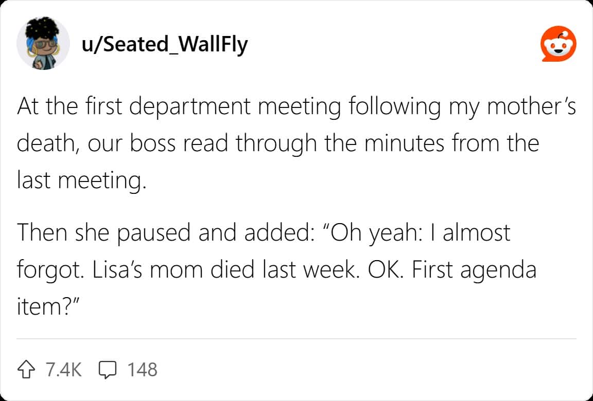Click the u/Seated_WallFly avatar picture
The height and width of the screenshot is (401, 593).
click(43, 44)
